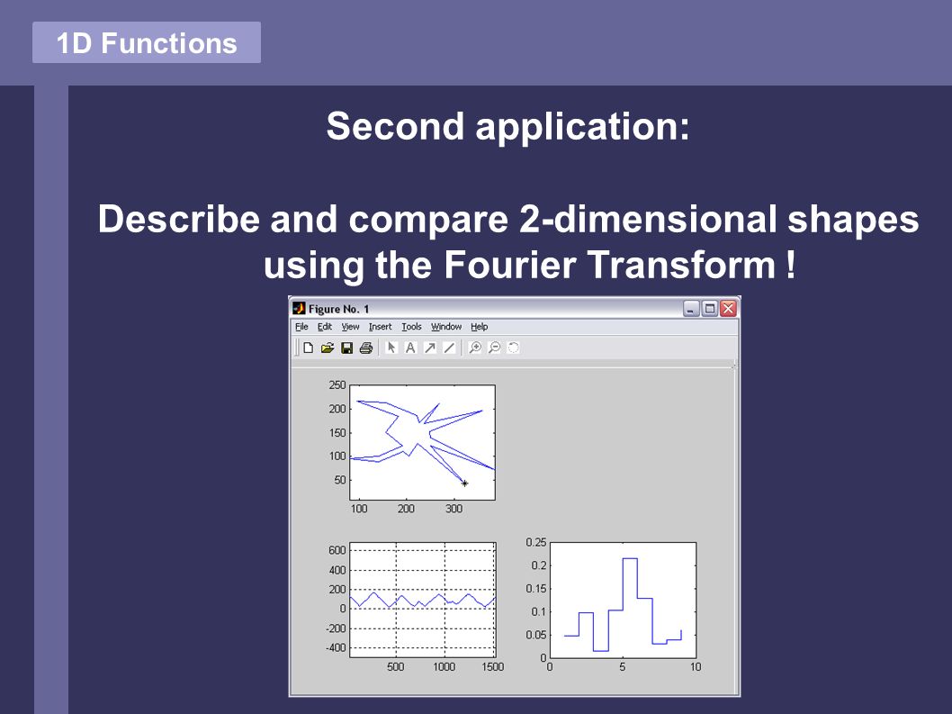
Task: Click the 300 x-axis label on the shape plot
Action: tap(454, 509)
